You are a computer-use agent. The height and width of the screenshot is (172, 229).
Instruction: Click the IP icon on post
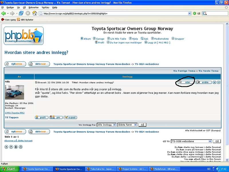219,82
